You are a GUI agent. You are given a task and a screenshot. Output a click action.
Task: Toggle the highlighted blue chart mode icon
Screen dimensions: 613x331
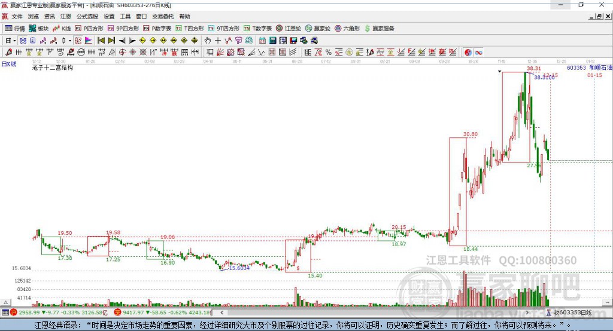coord(23,41)
